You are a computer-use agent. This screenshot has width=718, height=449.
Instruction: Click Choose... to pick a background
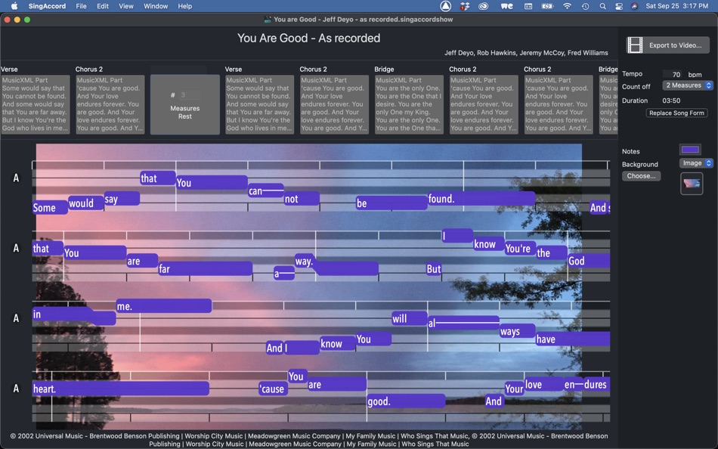641,176
